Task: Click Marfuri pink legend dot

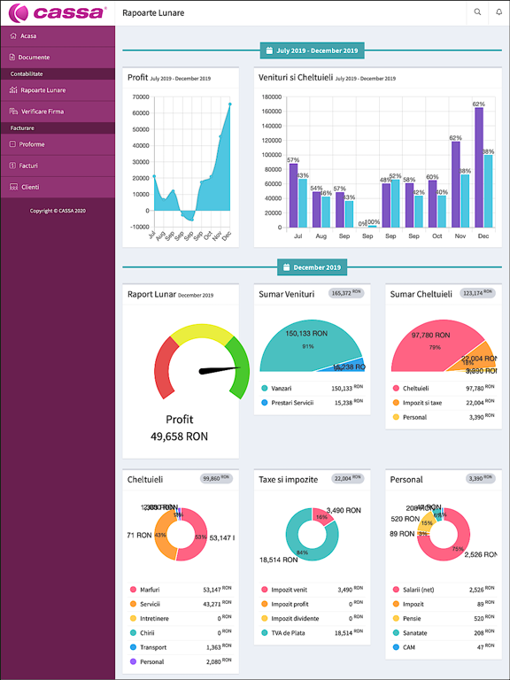Action: [133, 590]
